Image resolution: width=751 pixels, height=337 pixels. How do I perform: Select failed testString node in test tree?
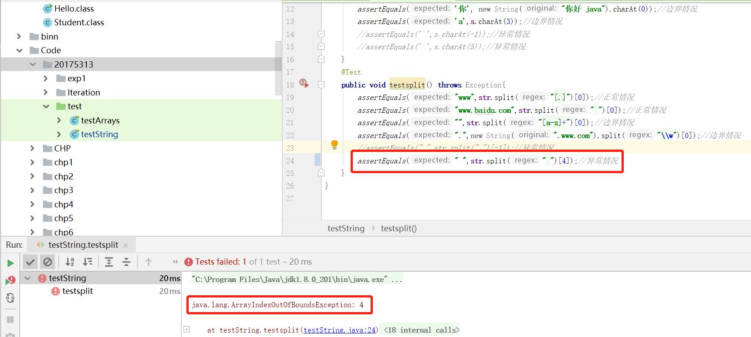[67, 278]
